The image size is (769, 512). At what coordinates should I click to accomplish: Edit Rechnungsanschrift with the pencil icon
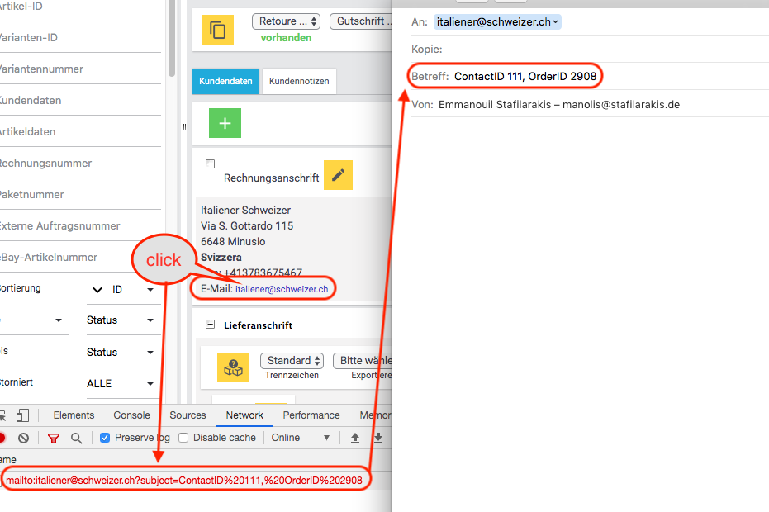[338, 176]
